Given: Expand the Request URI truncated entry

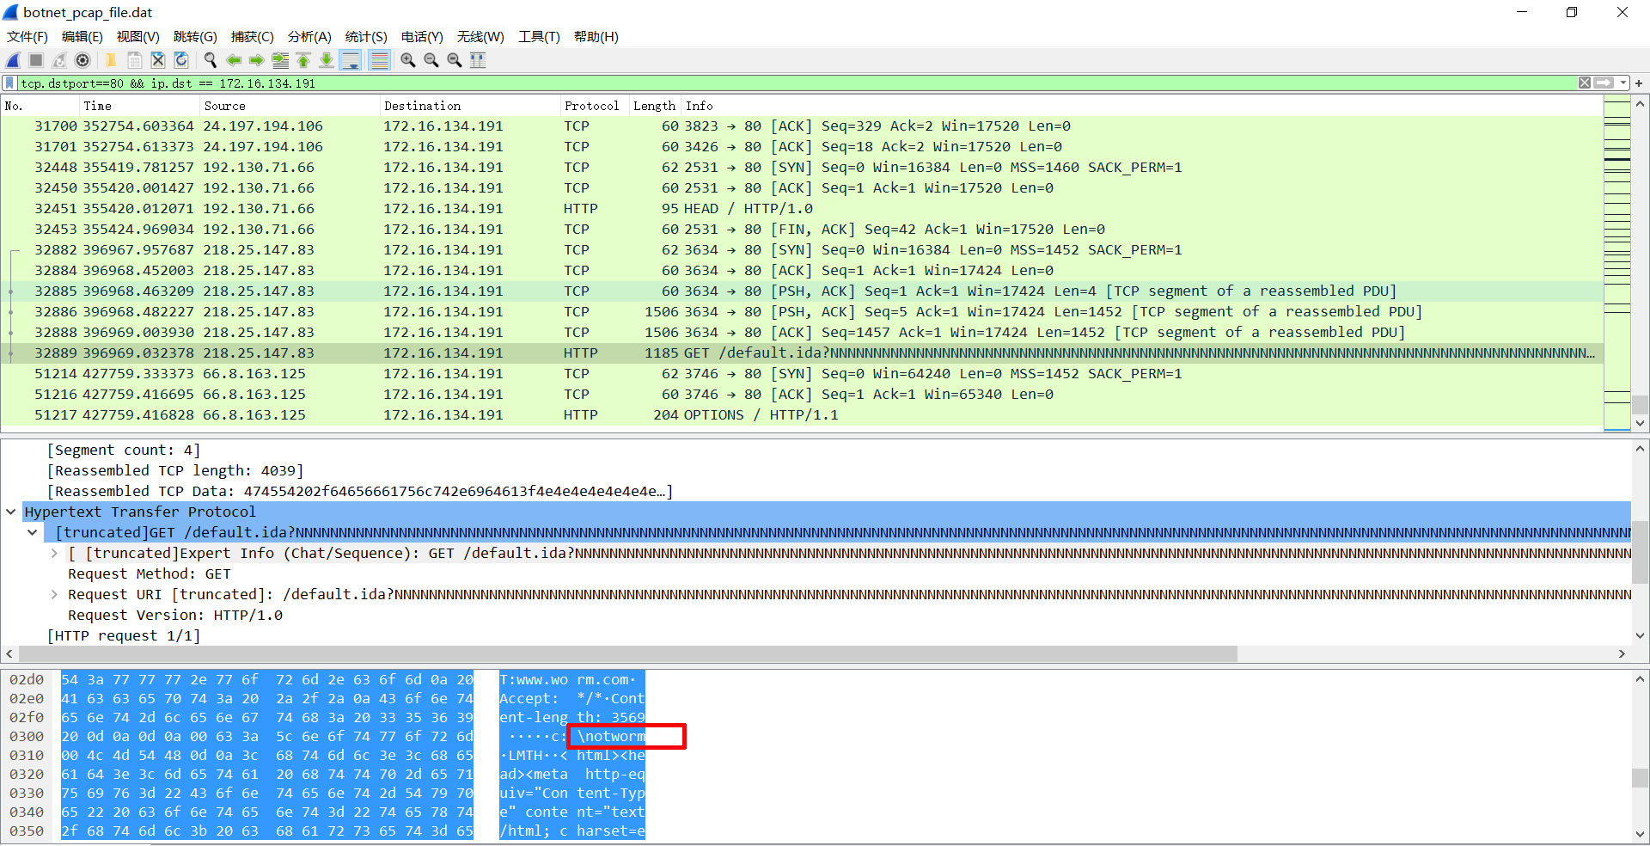Looking at the screenshot, I should coord(54,594).
